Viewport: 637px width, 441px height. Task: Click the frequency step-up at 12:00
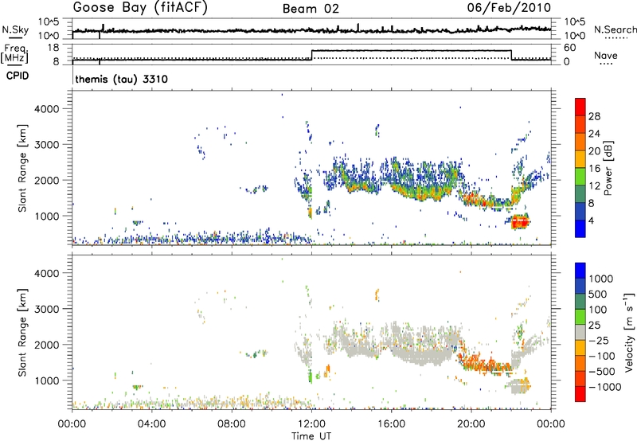[311, 55]
